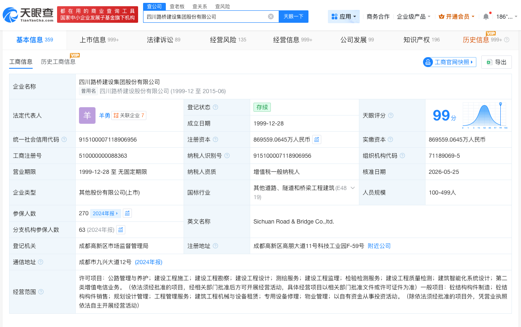Switch to 查老板 search tab
The height and width of the screenshot is (327, 521).
coord(177,7)
